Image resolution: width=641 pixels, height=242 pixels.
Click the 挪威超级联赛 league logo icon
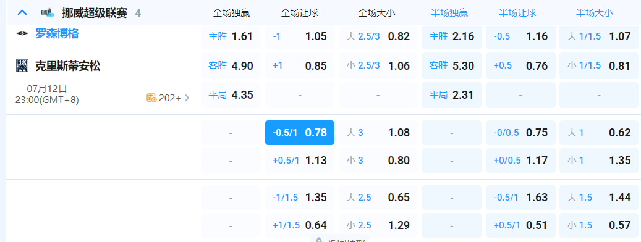(x=48, y=12)
